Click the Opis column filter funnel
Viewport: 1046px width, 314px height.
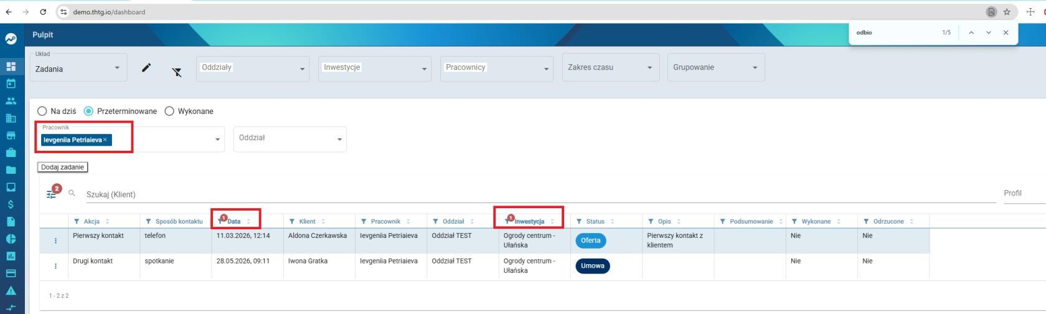pyautogui.click(x=651, y=221)
